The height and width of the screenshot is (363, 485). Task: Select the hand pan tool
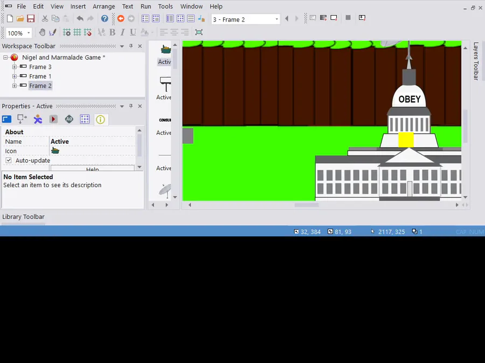(x=43, y=32)
